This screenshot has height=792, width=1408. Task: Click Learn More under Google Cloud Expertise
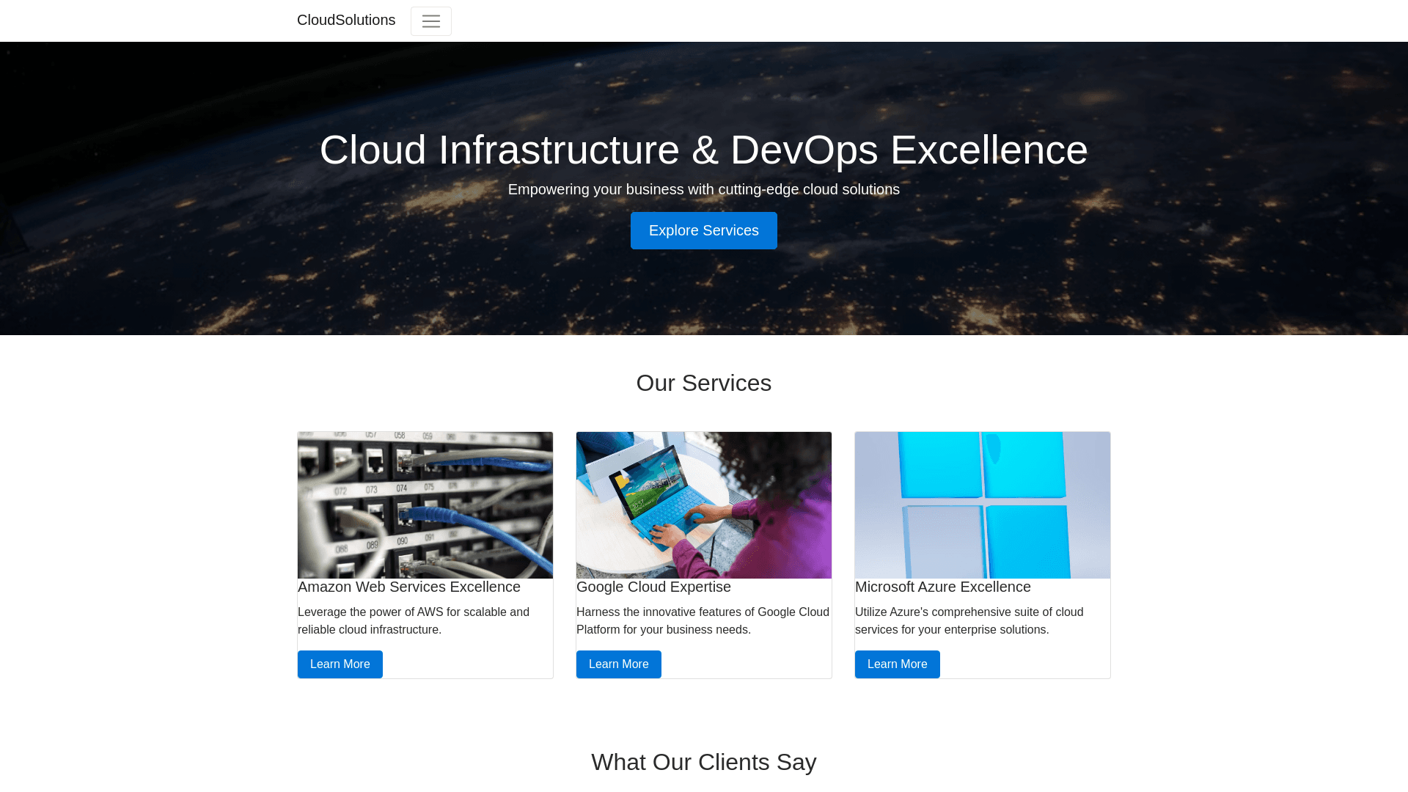coord(618,664)
